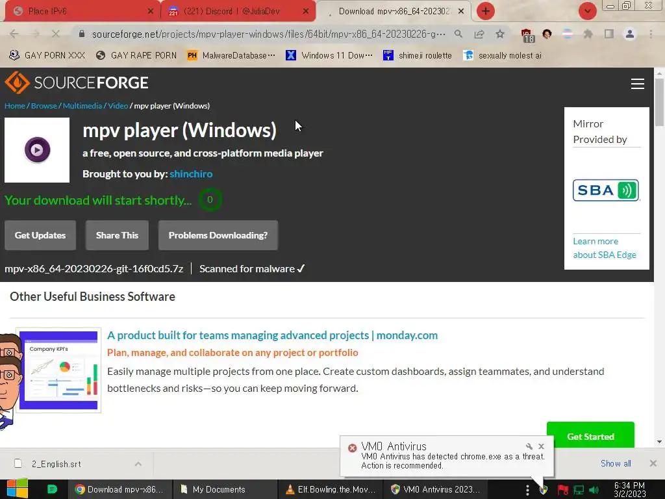
Task: Share this page via share icon
Action: coord(479,34)
